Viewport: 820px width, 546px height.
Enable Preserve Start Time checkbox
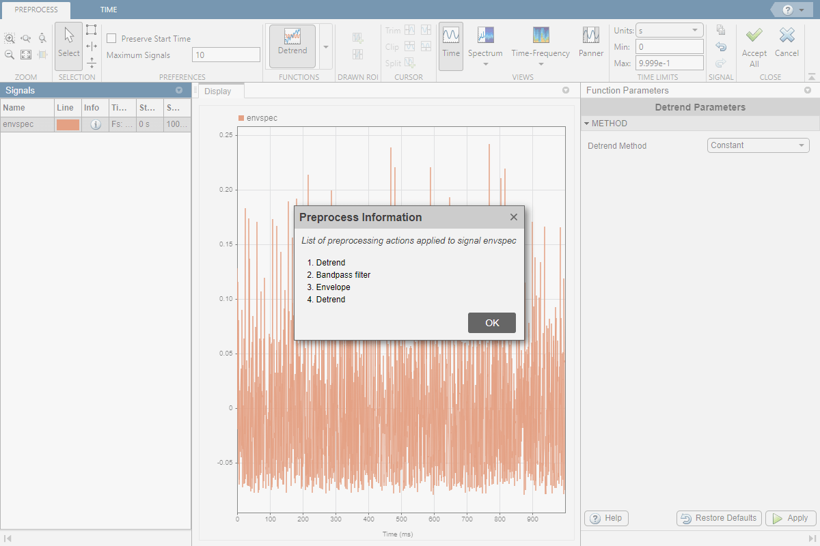112,39
